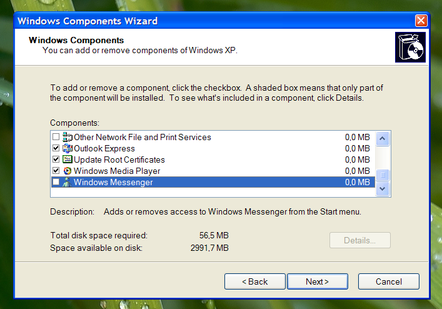This screenshot has width=442, height=309.
Task: Click the Other Network File and Print Services icon
Action: (67, 137)
